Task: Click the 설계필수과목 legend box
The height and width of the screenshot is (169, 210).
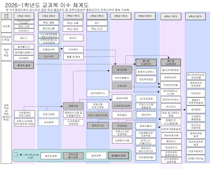Action: (x=118, y=156)
